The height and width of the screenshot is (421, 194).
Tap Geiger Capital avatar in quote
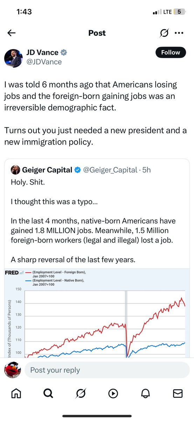[15, 170]
